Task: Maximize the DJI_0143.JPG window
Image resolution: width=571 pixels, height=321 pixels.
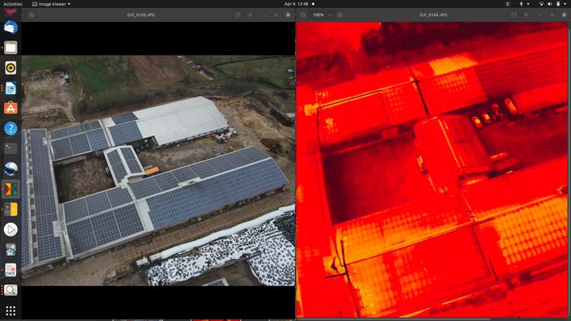Action: 276,15
